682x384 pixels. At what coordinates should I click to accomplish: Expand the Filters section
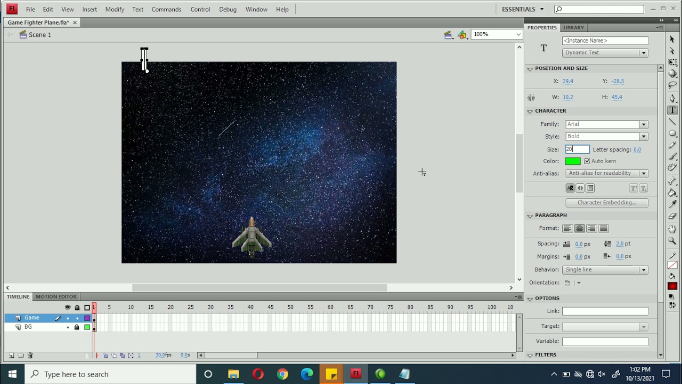point(530,355)
